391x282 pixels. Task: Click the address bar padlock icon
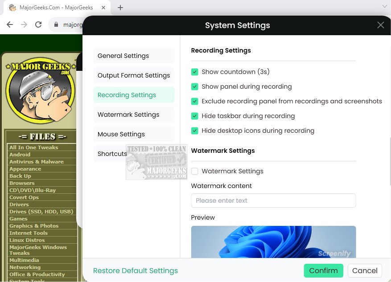click(56, 25)
